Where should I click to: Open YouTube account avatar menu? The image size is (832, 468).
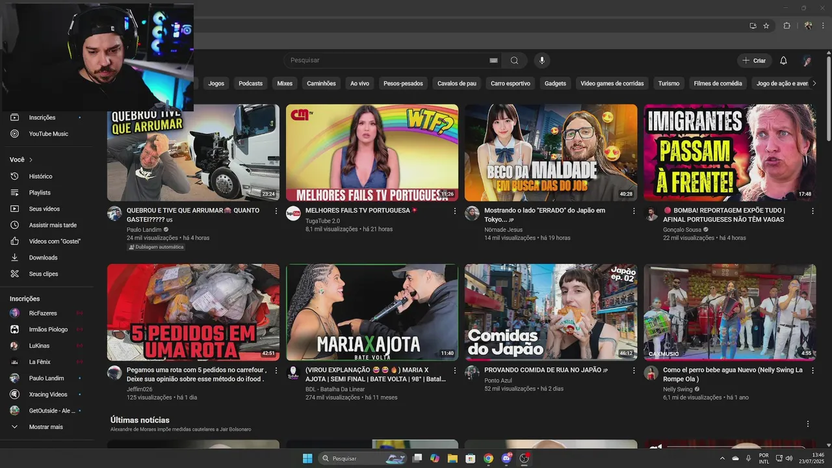[x=807, y=60]
